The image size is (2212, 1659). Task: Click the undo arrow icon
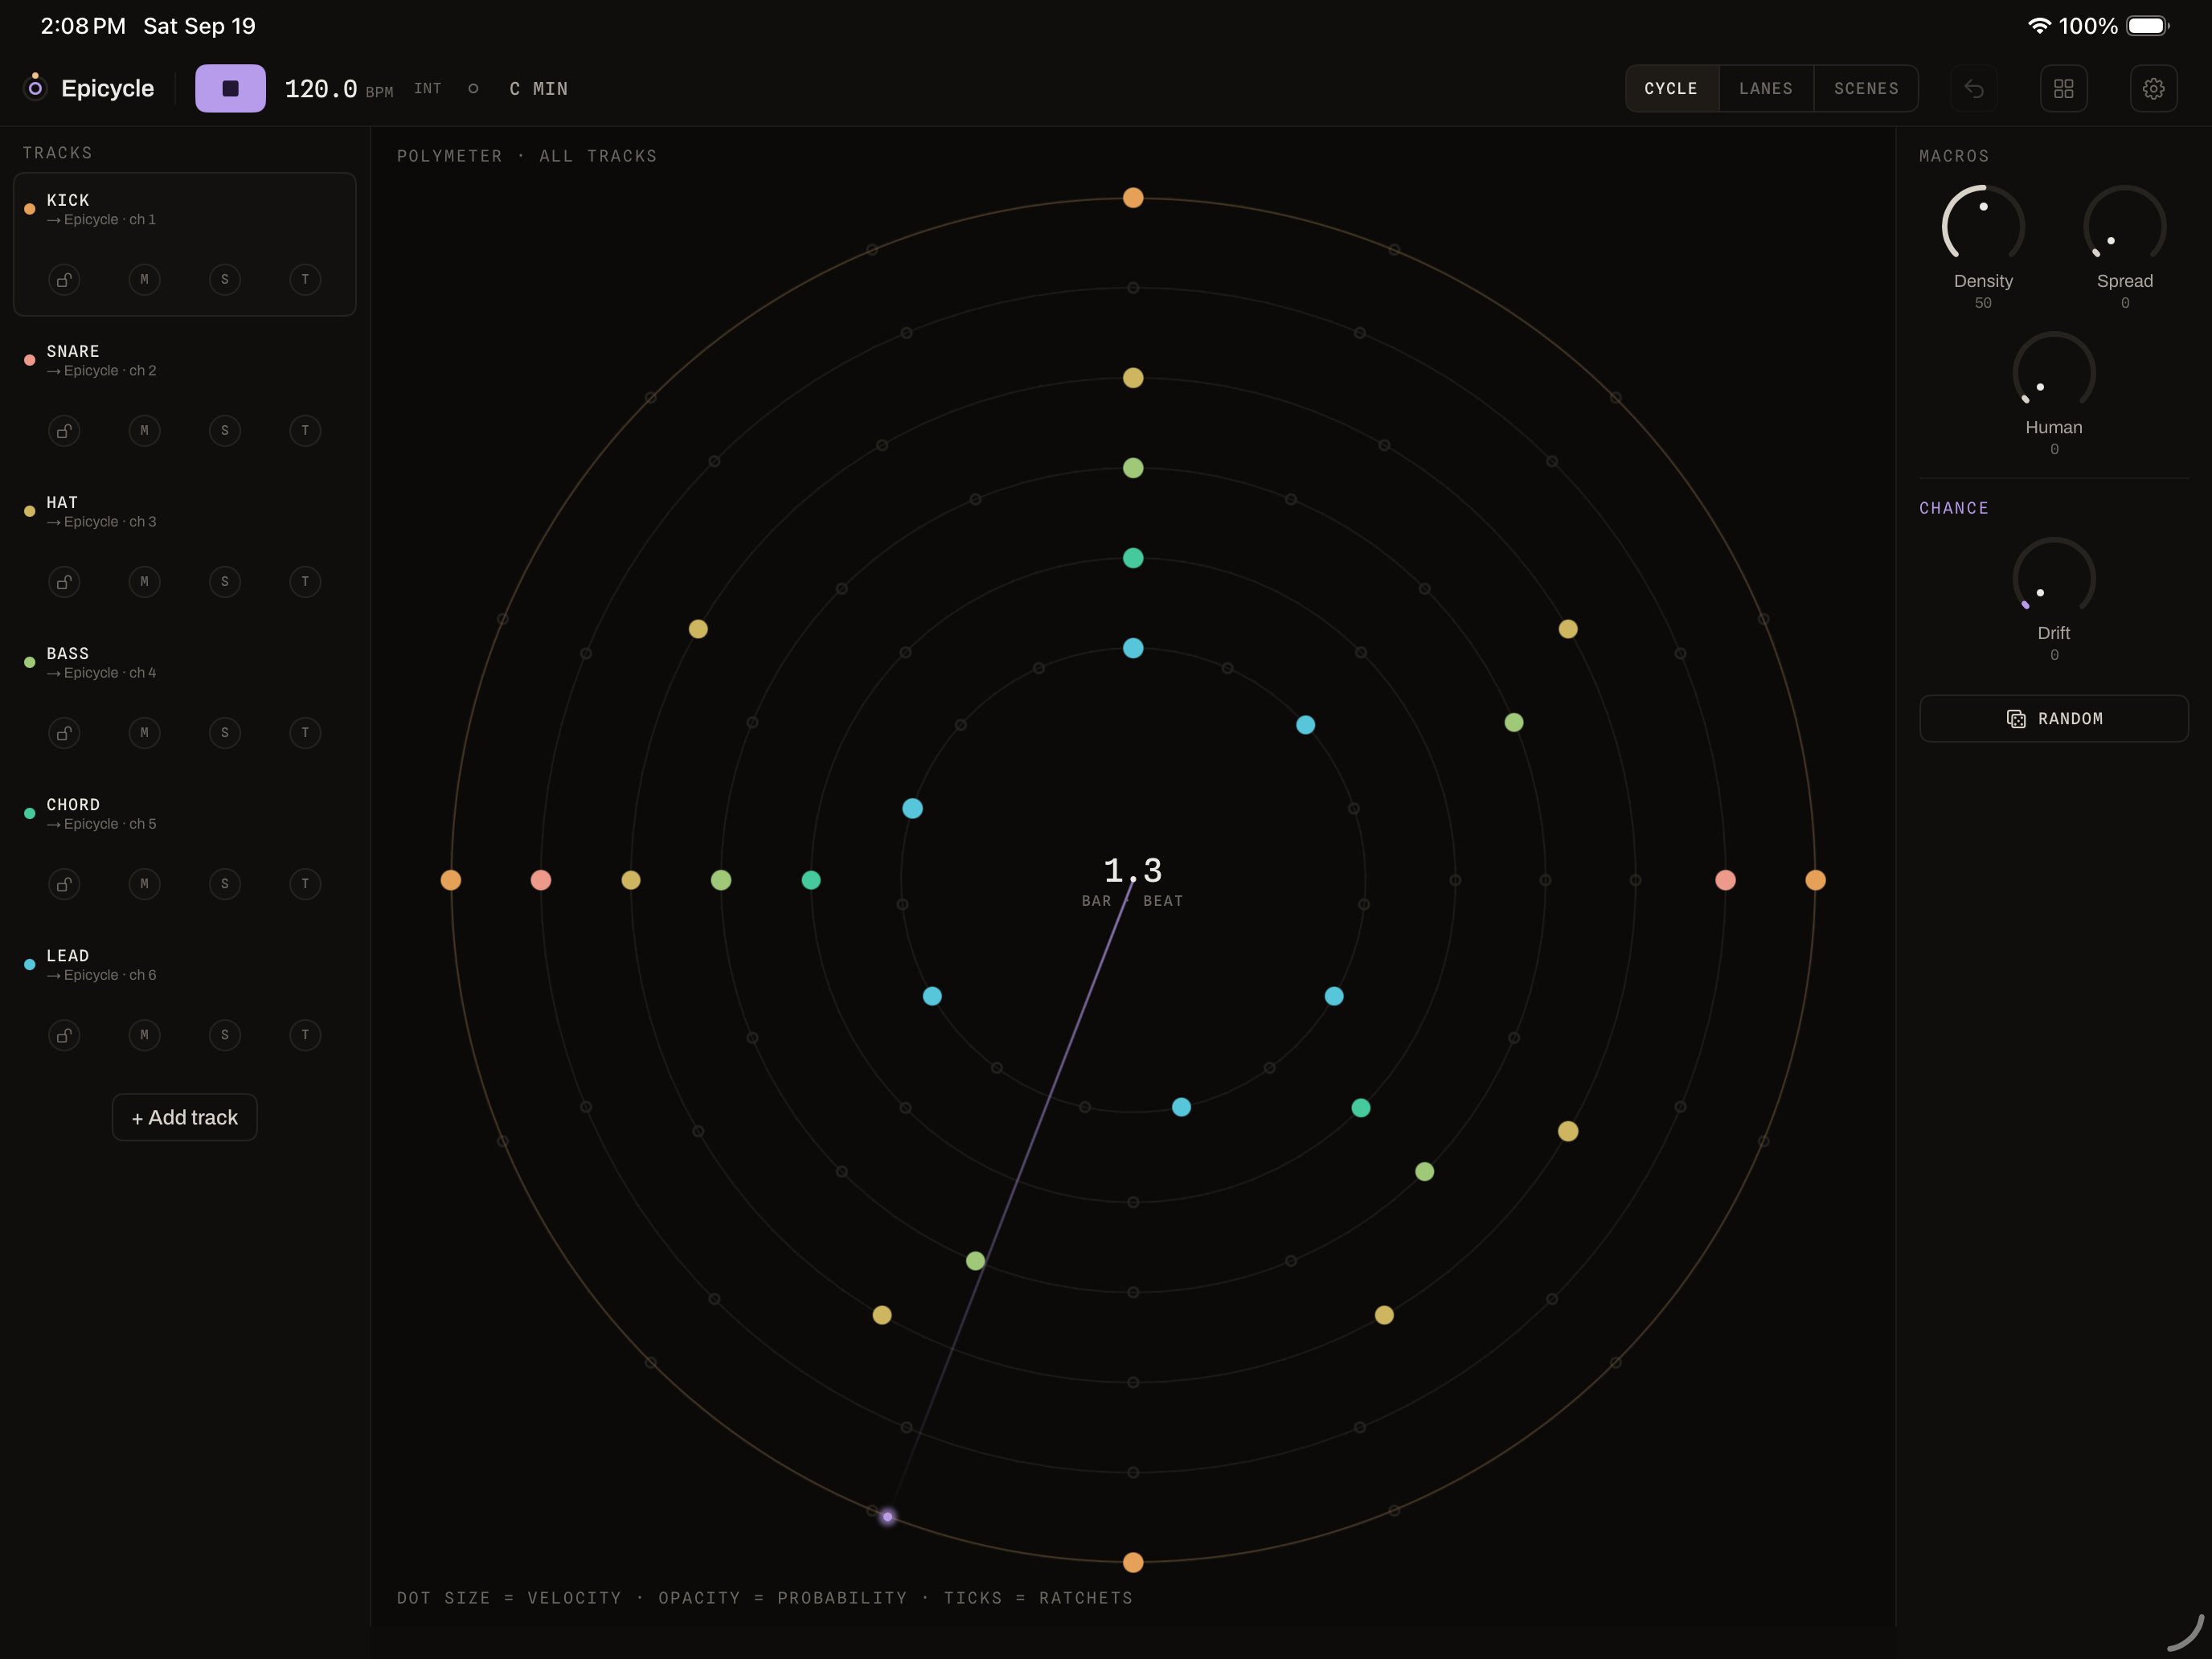tap(1973, 89)
